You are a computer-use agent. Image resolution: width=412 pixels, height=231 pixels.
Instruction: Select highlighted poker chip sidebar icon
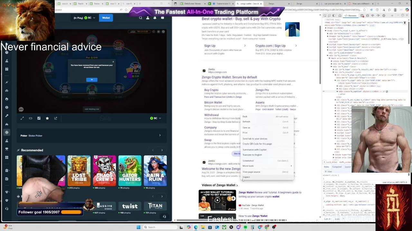pos(6,132)
